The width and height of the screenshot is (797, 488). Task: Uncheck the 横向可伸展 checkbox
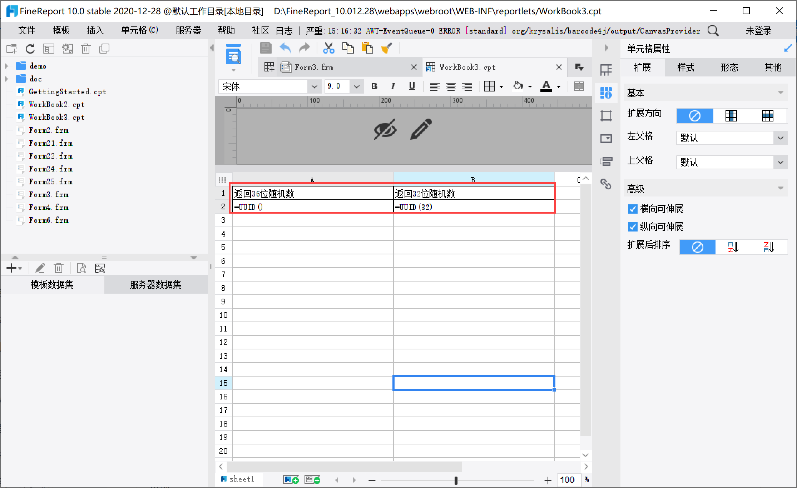coord(633,209)
